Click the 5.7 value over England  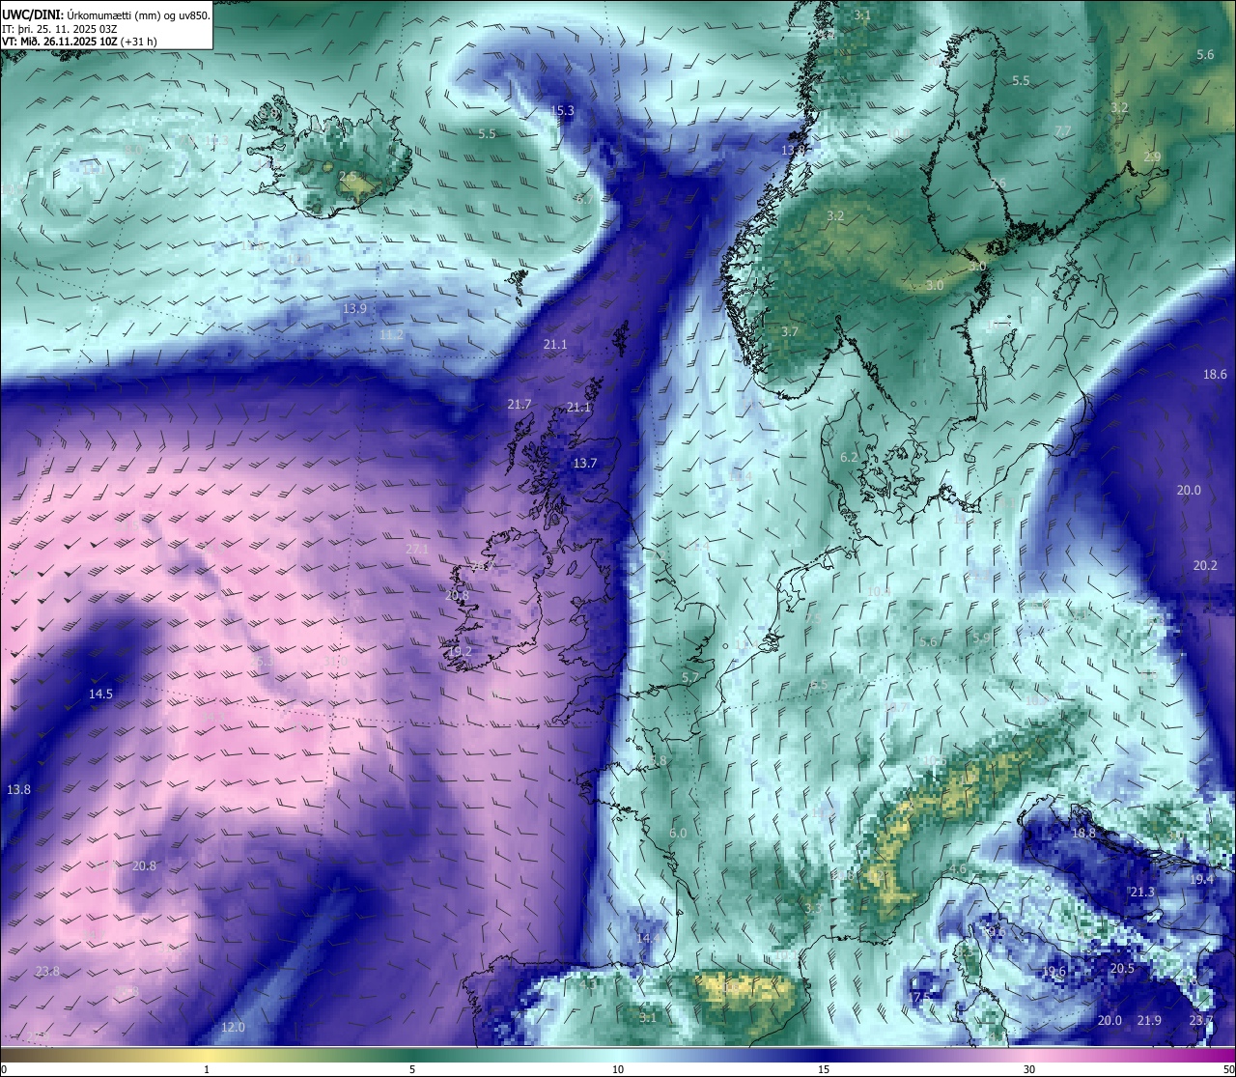click(689, 678)
